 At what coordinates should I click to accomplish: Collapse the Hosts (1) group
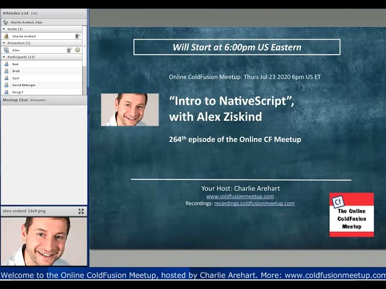4,29
